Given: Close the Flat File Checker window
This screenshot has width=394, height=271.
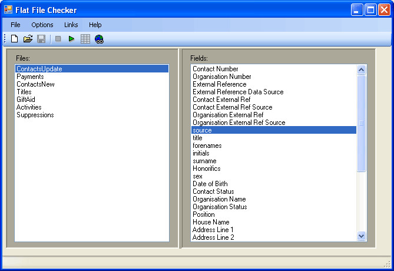Looking at the screenshot, I should [x=385, y=10].
